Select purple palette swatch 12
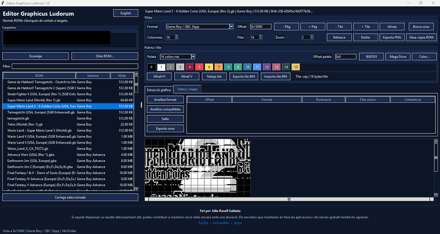Viewport: 440px width, 234px height. tap(267, 67)
